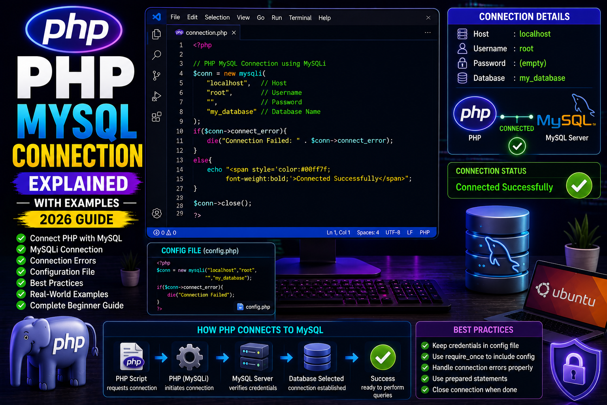Image resolution: width=607 pixels, height=405 pixels.
Task: Close the connection.php editor tab
Action: pyautogui.click(x=234, y=33)
